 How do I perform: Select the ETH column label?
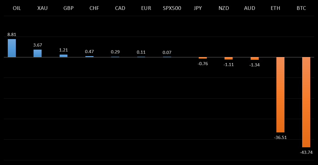(275, 8)
